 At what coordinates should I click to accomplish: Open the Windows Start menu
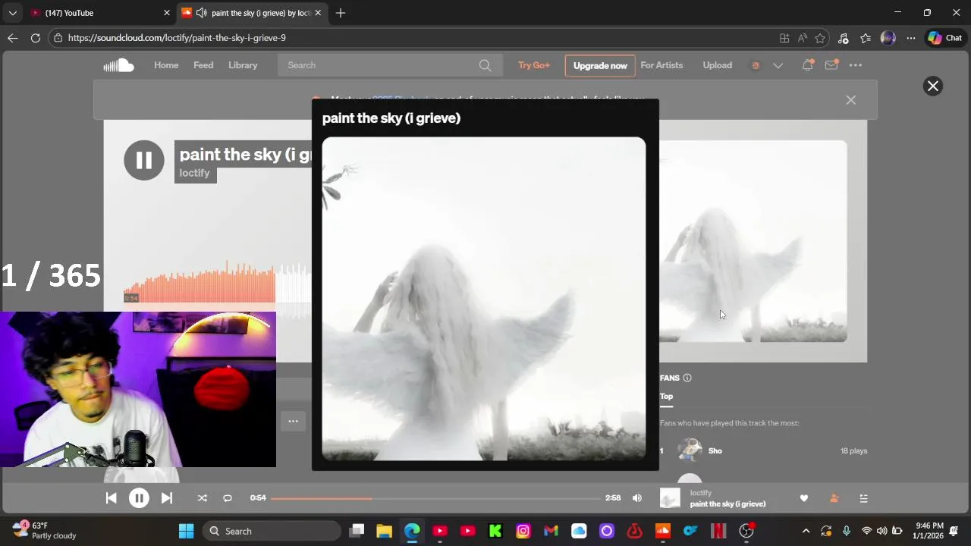tap(186, 531)
